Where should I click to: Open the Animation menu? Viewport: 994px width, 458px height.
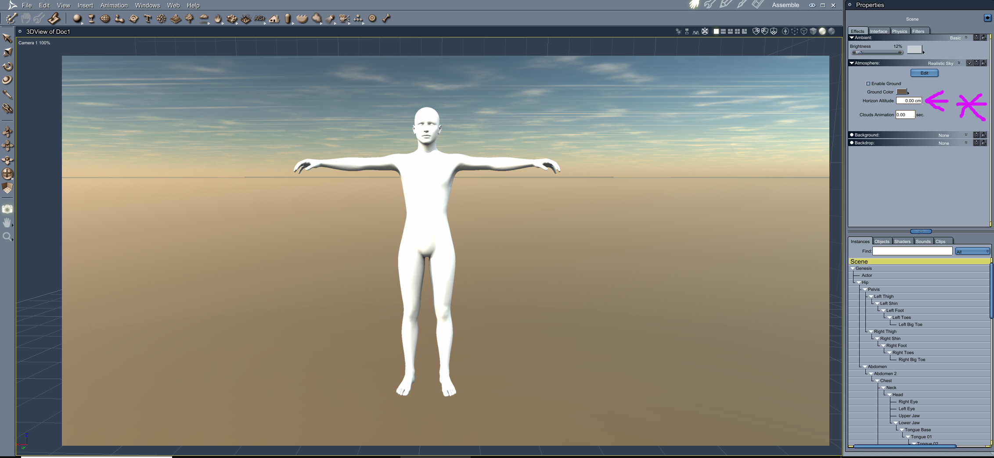[x=114, y=5]
